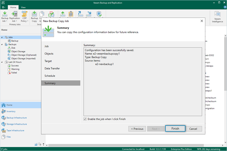Click the horizontal scrollbar of the job list
Screen dimensions: 227x151
click(126, 145)
